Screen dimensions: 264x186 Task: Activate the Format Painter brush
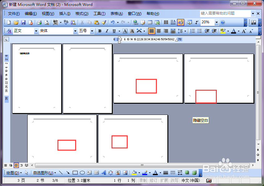[104, 22]
